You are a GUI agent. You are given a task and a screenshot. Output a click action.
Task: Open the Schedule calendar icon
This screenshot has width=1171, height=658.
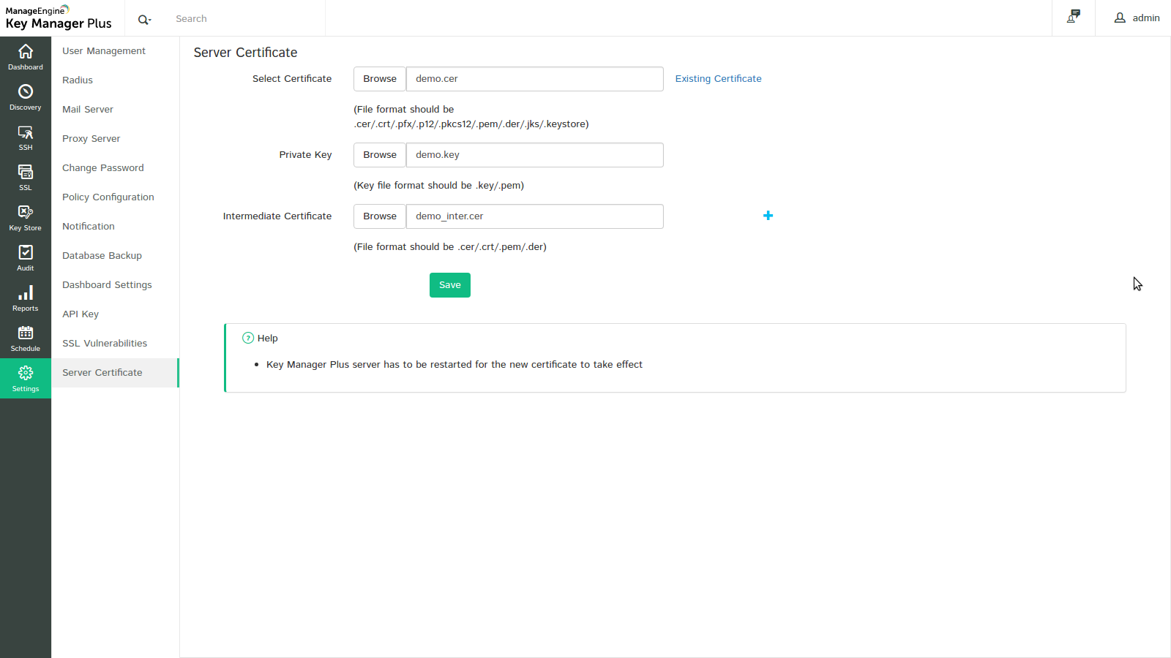point(26,333)
